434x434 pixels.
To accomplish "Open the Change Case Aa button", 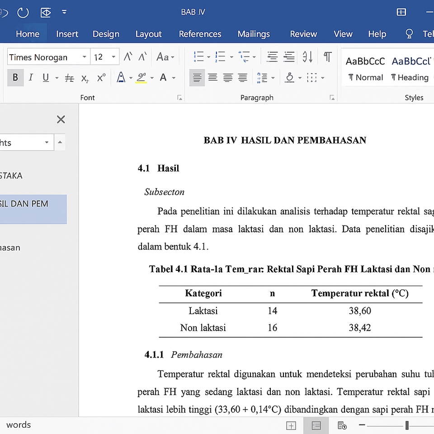I will (165, 57).
